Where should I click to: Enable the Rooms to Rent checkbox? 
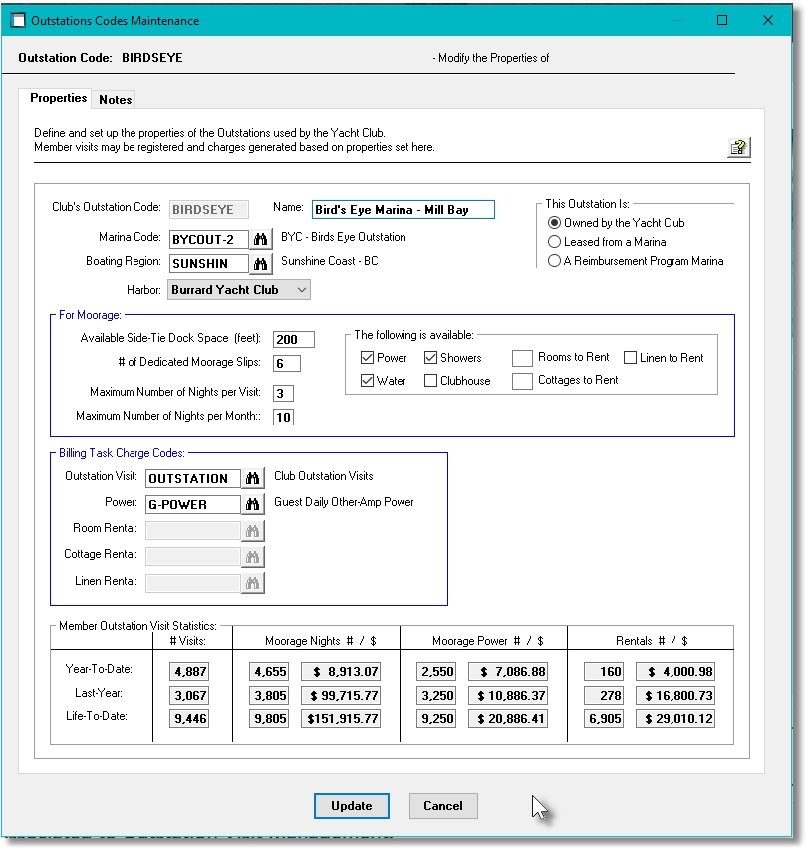[x=522, y=357]
